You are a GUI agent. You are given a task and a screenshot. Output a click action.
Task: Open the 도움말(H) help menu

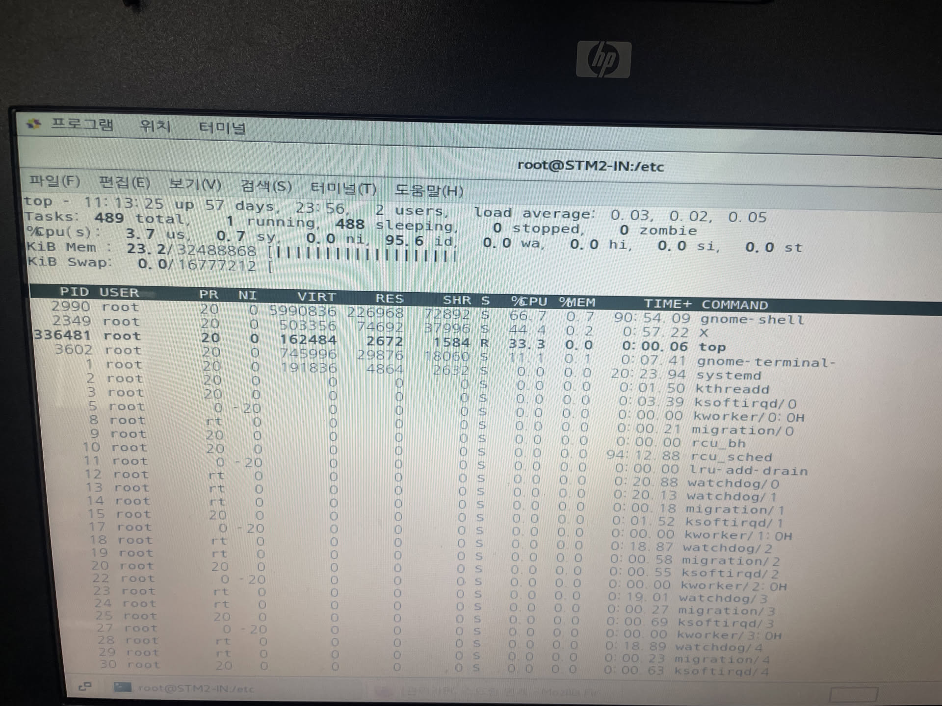(x=429, y=190)
